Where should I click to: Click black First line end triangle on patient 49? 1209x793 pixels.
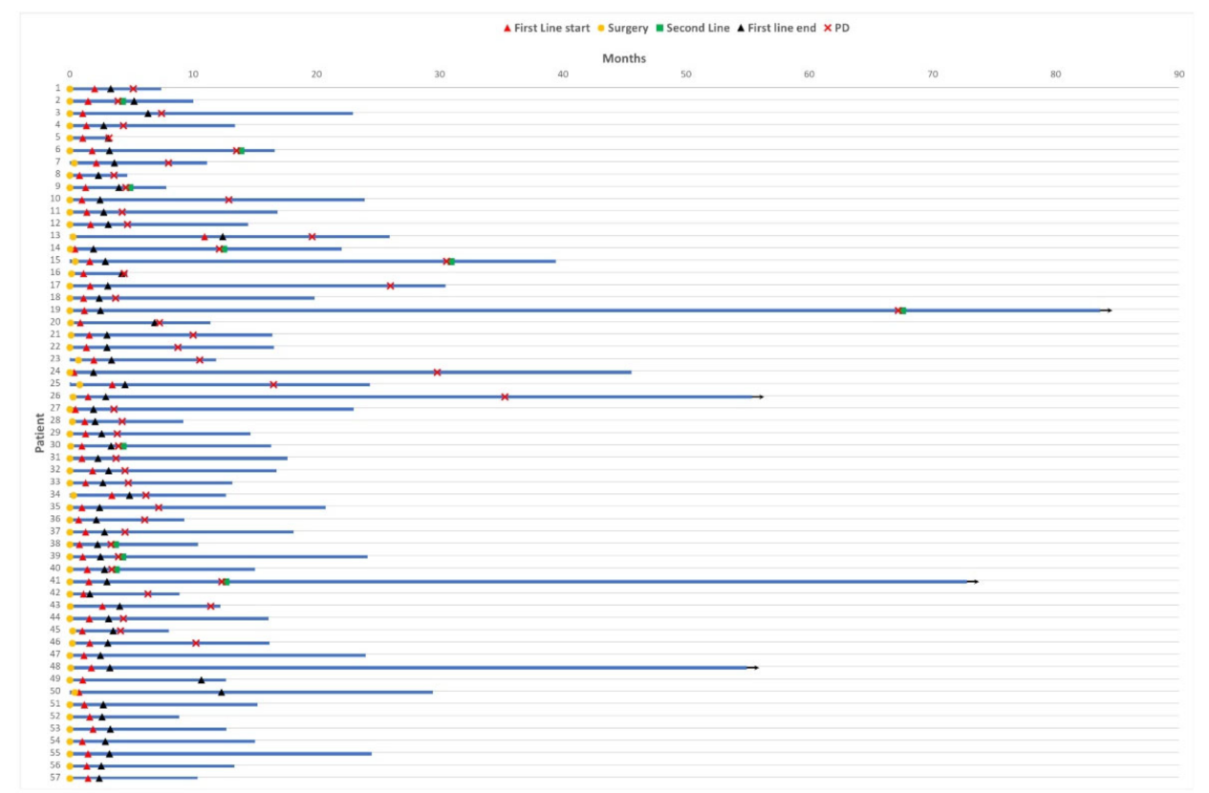[x=202, y=680]
